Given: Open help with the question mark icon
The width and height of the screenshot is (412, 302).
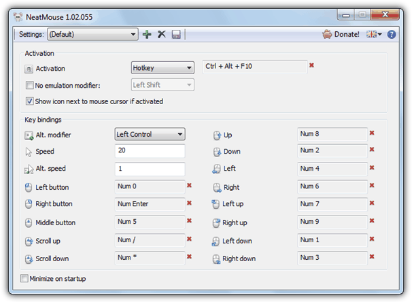Looking at the screenshot, I should (x=392, y=34).
